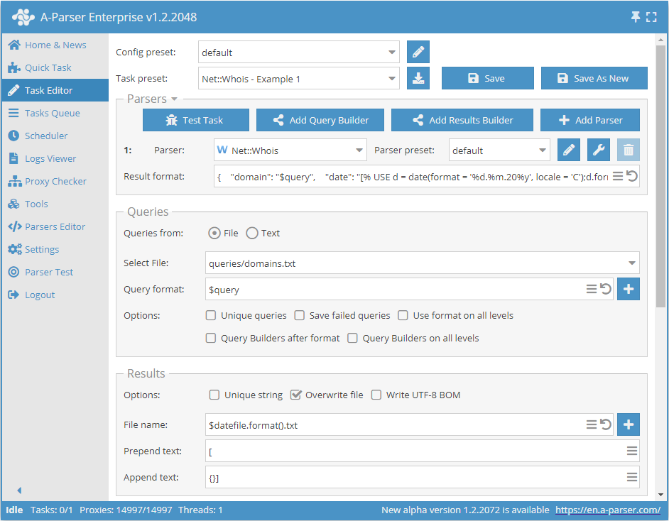
Task: Click the wrench icon for parser options
Action: click(599, 150)
